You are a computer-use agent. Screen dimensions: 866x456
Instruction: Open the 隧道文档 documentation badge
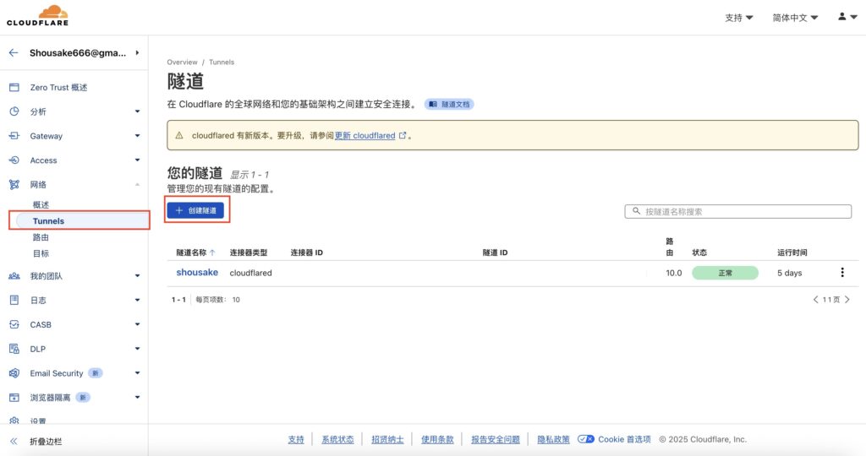(449, 104)
